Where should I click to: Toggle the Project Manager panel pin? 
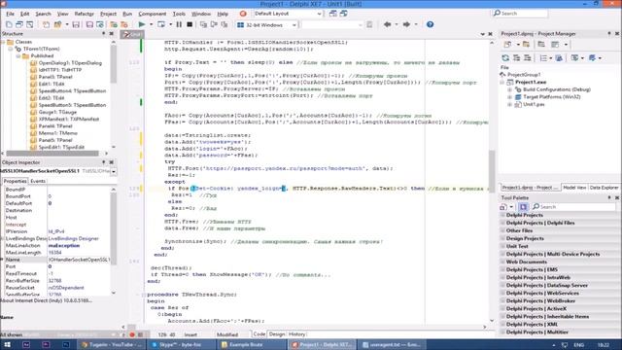pyautogui.click(x=609, y=34)
